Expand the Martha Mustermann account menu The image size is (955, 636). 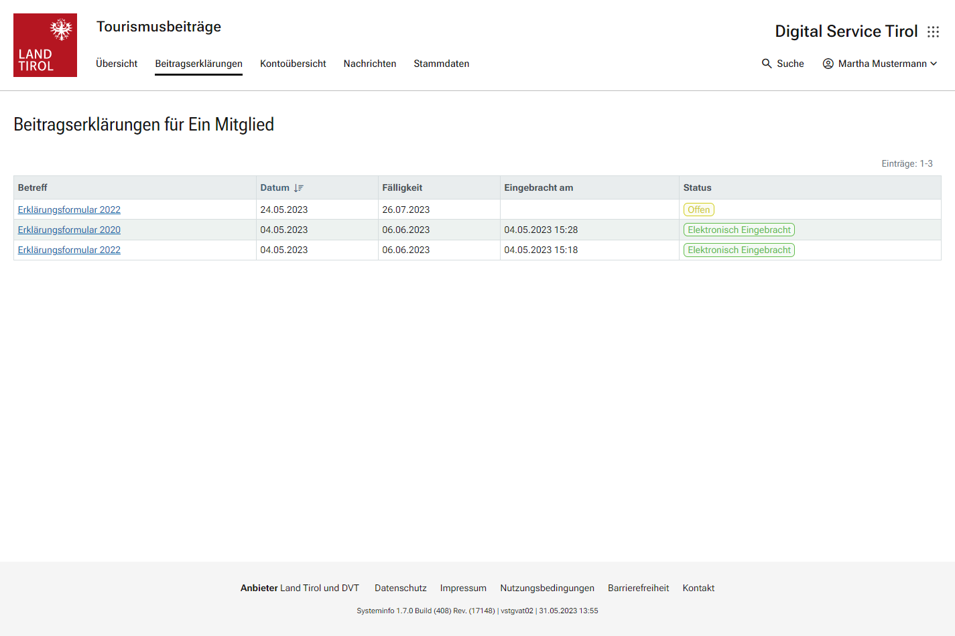(934, 64)
